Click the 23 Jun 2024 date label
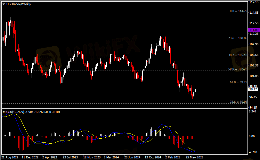260x160 pixels. (x=132, y=157)
